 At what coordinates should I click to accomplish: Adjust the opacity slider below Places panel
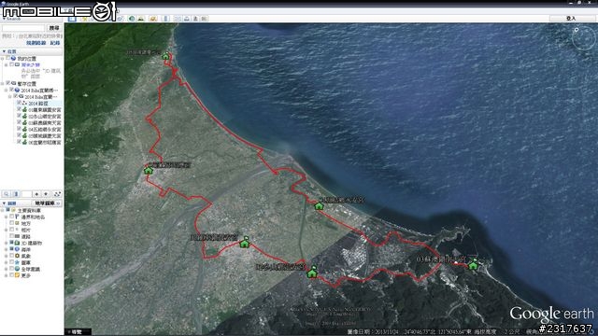(x=26, y=194)
